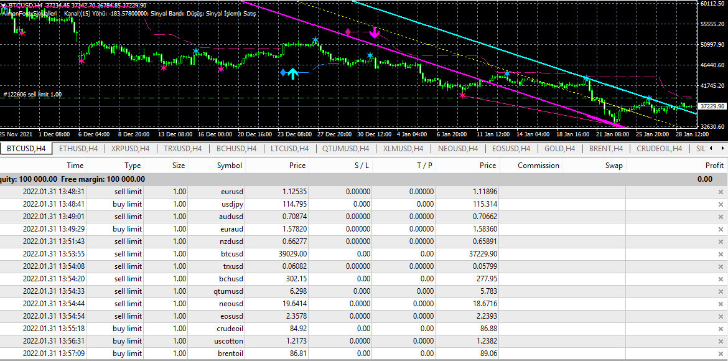The width and height of the screenshot is (728, 361).
Task: Select the XLMUSD,H4 chart tab
Action: click(x=403, y=149)
